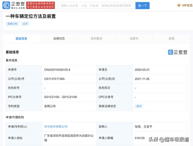Select the 发明公布 tag
Screen dimensions: 193x146
pyautogui.click(x=12, y=24)
